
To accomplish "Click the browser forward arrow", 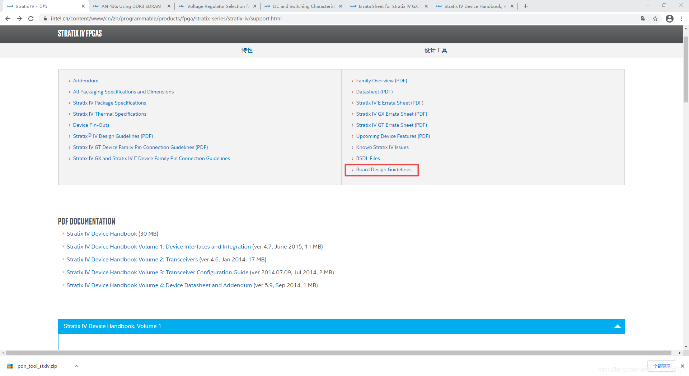I will tap(19, 19).
